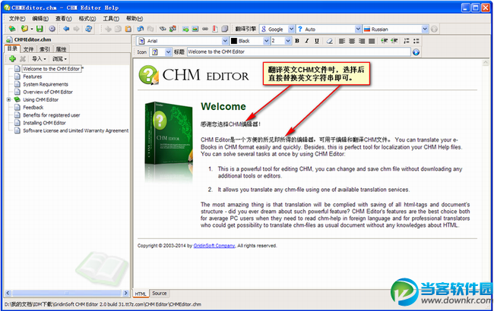Click the increase indent icon

(394, 41)
